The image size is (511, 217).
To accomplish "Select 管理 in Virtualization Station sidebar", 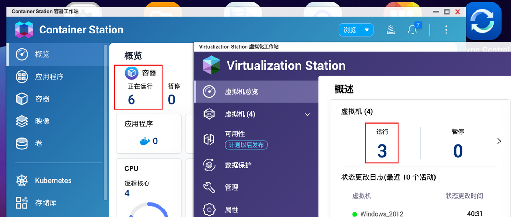I will [256, 187].
